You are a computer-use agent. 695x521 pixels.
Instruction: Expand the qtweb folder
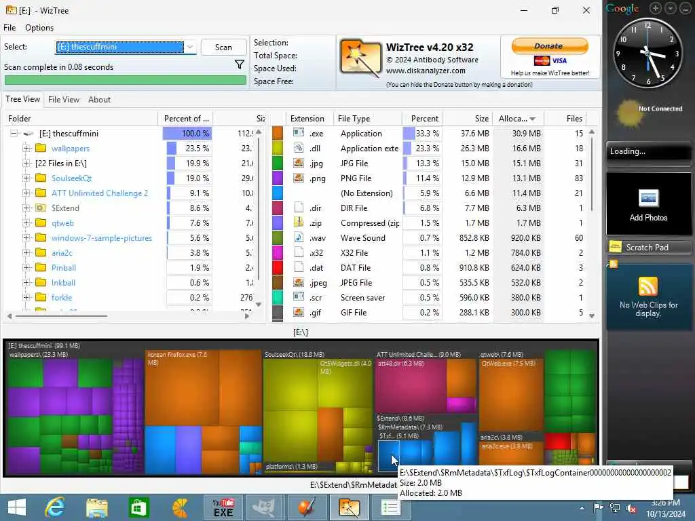click(26, 223)
